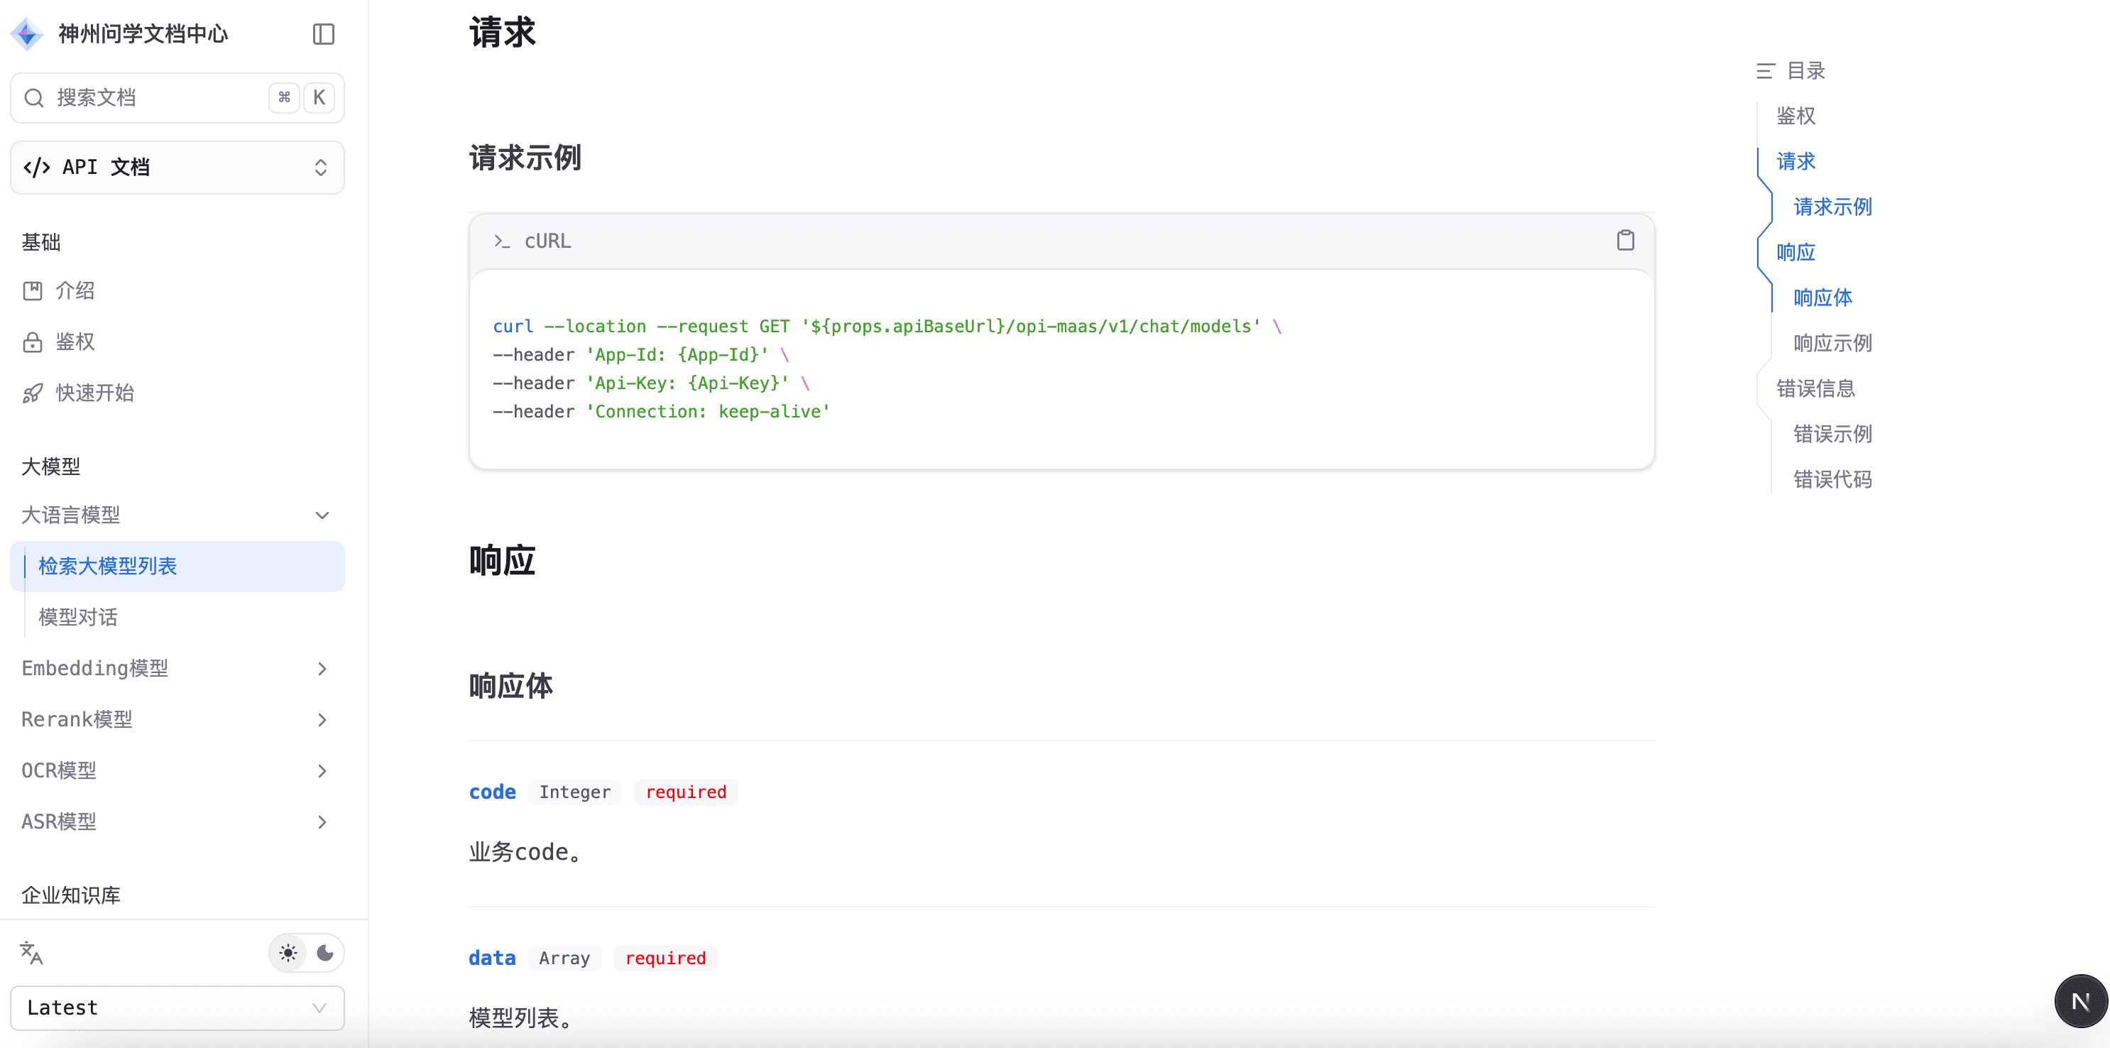The image size is (2110, 1048).
Task: Switch to light theme sun toggle
Action: [288, 952]
